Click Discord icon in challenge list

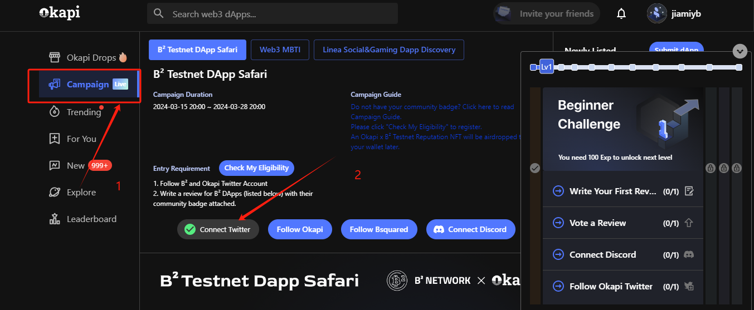(x=689, y=254)
